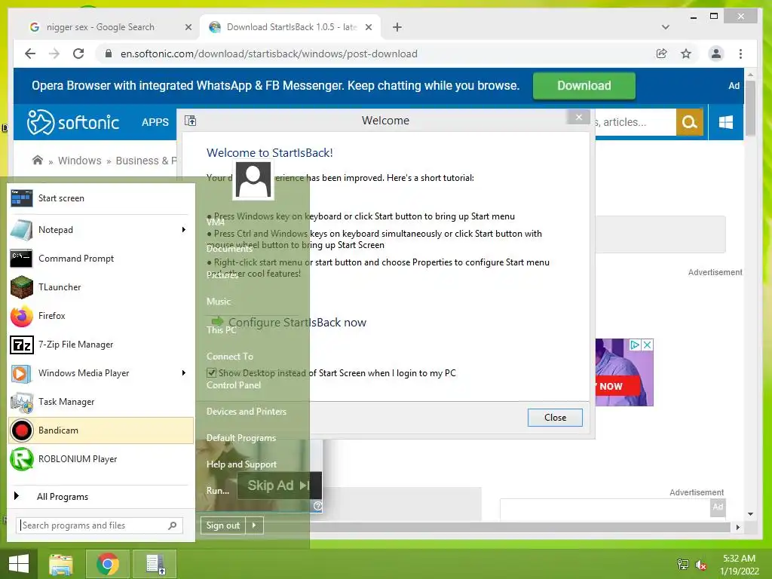Image resolution: width=772 pixels, height=579 pixels.
Task: Click page vertical scrollbar thumb
Action: coord(750,109)
